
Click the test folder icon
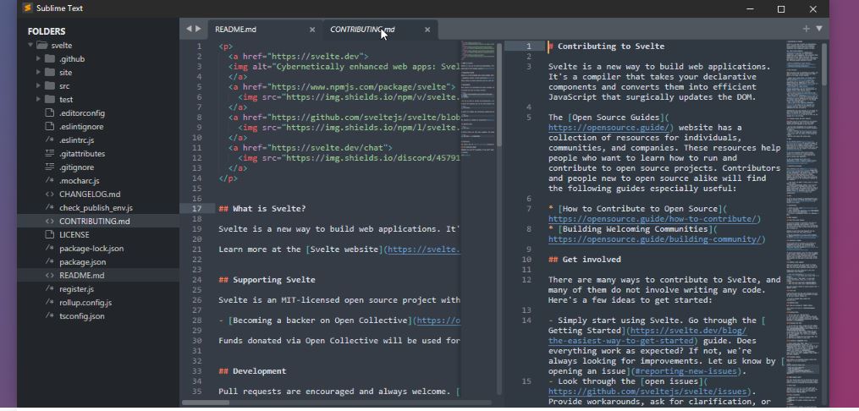pos(50,99)
